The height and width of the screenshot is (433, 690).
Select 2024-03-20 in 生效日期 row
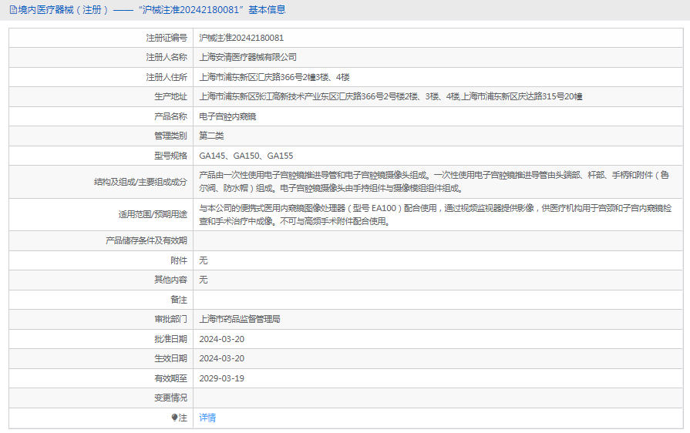(x=221, y=358)
